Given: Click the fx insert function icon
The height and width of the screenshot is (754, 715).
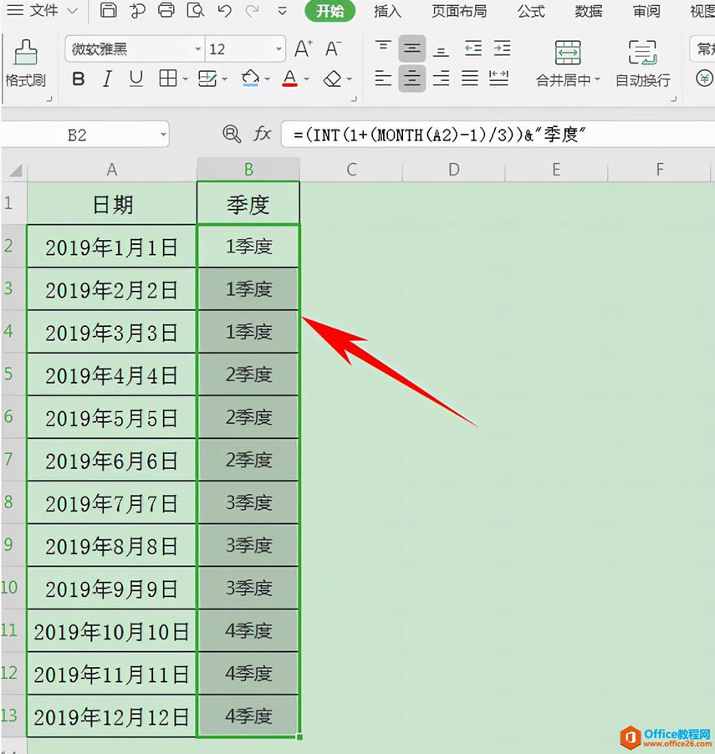Looking at the screenshot, I should click(x=263, y=134).
